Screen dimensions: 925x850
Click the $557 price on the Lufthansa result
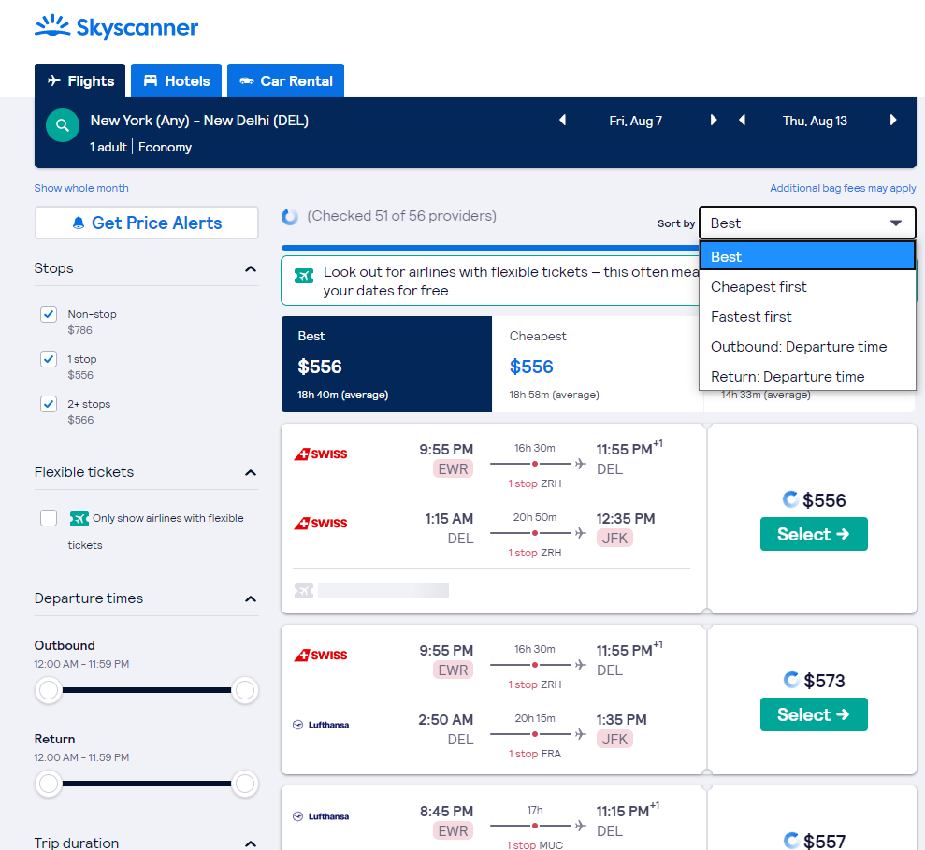[824, 842]
